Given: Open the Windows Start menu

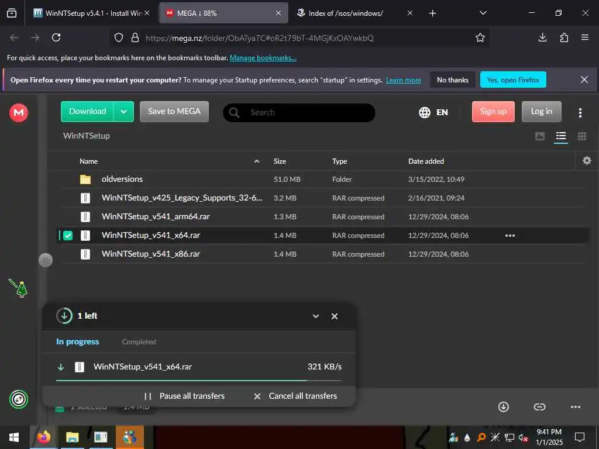Looking at the screenshot, I should pos(14,437).
